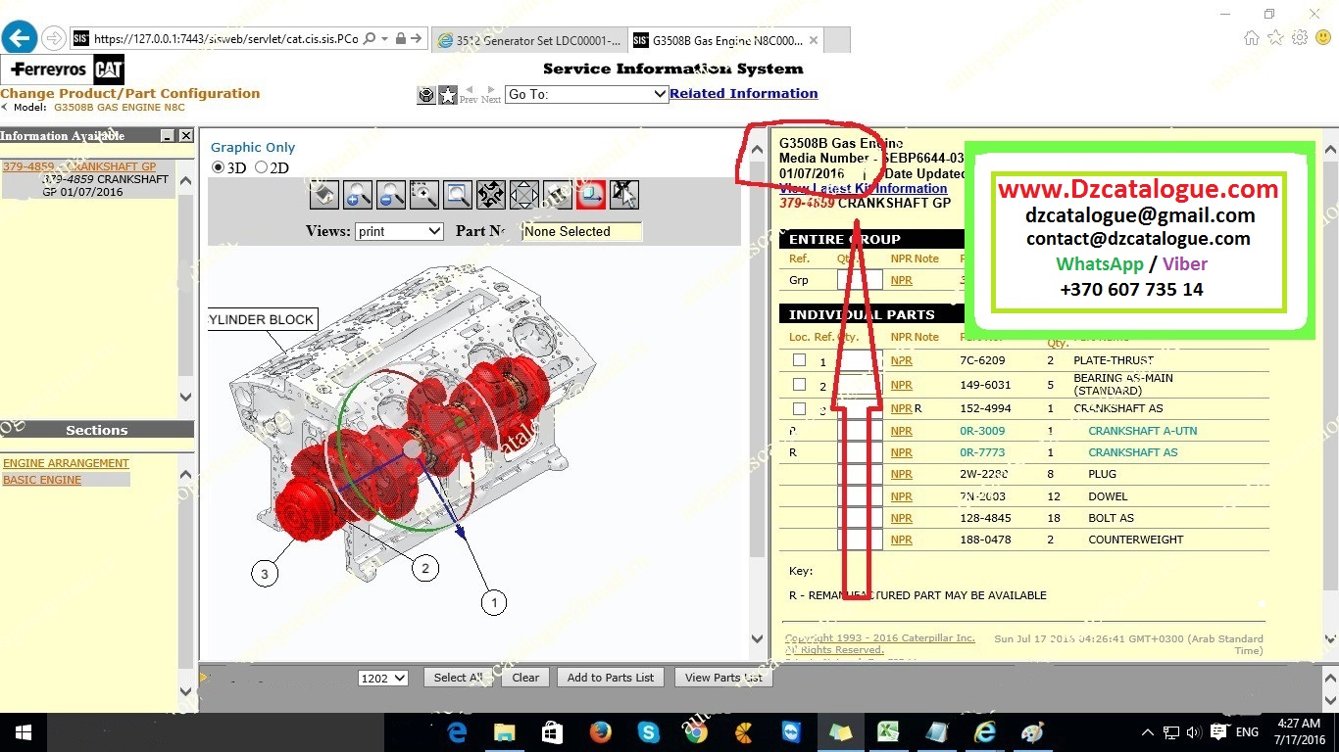Click quantity field for 7C-6209 row

click(860, 360)
